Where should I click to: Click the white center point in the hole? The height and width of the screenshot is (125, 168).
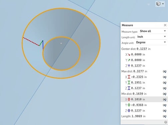[x=61, y=43]
